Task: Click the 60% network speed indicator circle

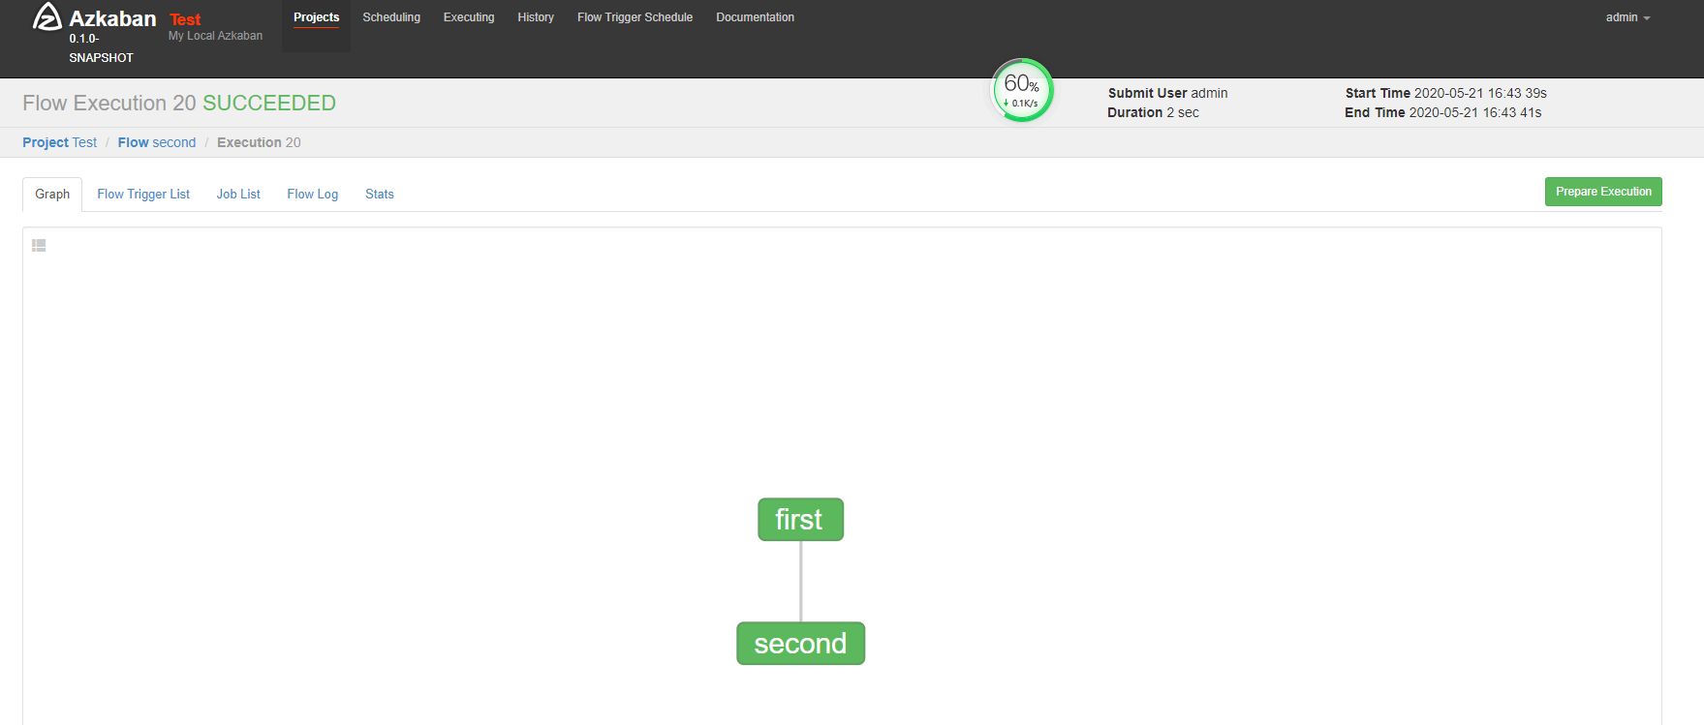Action: 1022,91
